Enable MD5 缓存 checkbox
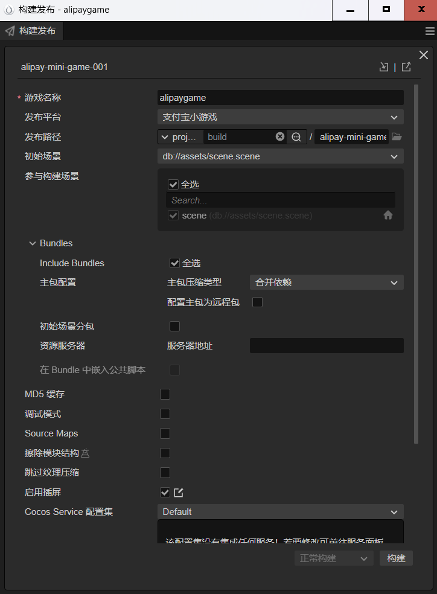This screenshot has height=594, width=437. [165, 394]
